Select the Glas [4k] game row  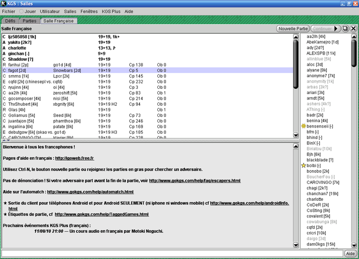click(147, 110)
